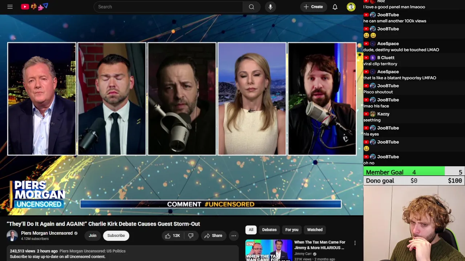The height and width of the screenshot is (261, 465).
Task: Click 'that is like a blatant hypocrisy' message
Action: pos(400,78)
